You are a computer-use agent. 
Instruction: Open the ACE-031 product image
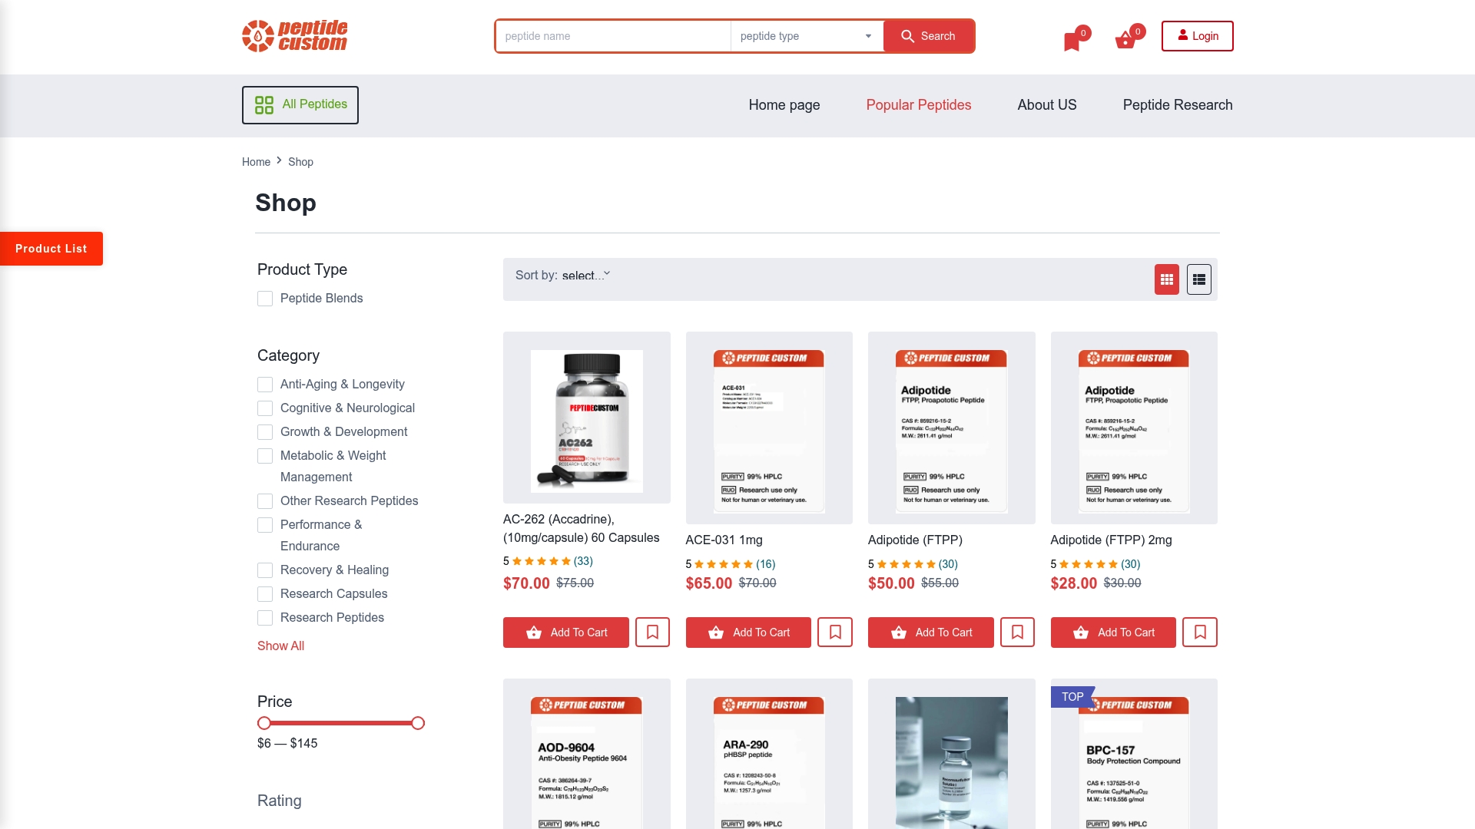tap(769, 431)
